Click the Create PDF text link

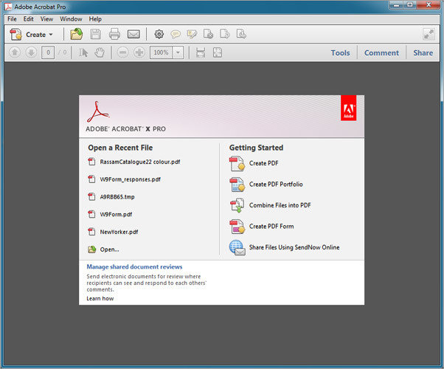click(x=263, y=163)
